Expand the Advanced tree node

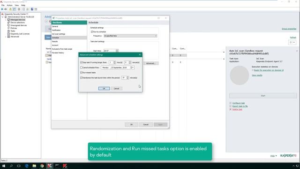click(6, 37)
